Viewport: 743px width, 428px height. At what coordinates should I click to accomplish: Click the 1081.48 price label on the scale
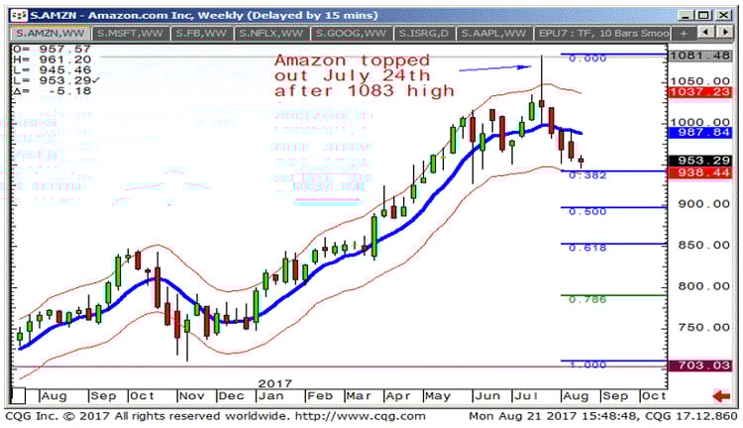pyautogui.click(x=699, y=55)
